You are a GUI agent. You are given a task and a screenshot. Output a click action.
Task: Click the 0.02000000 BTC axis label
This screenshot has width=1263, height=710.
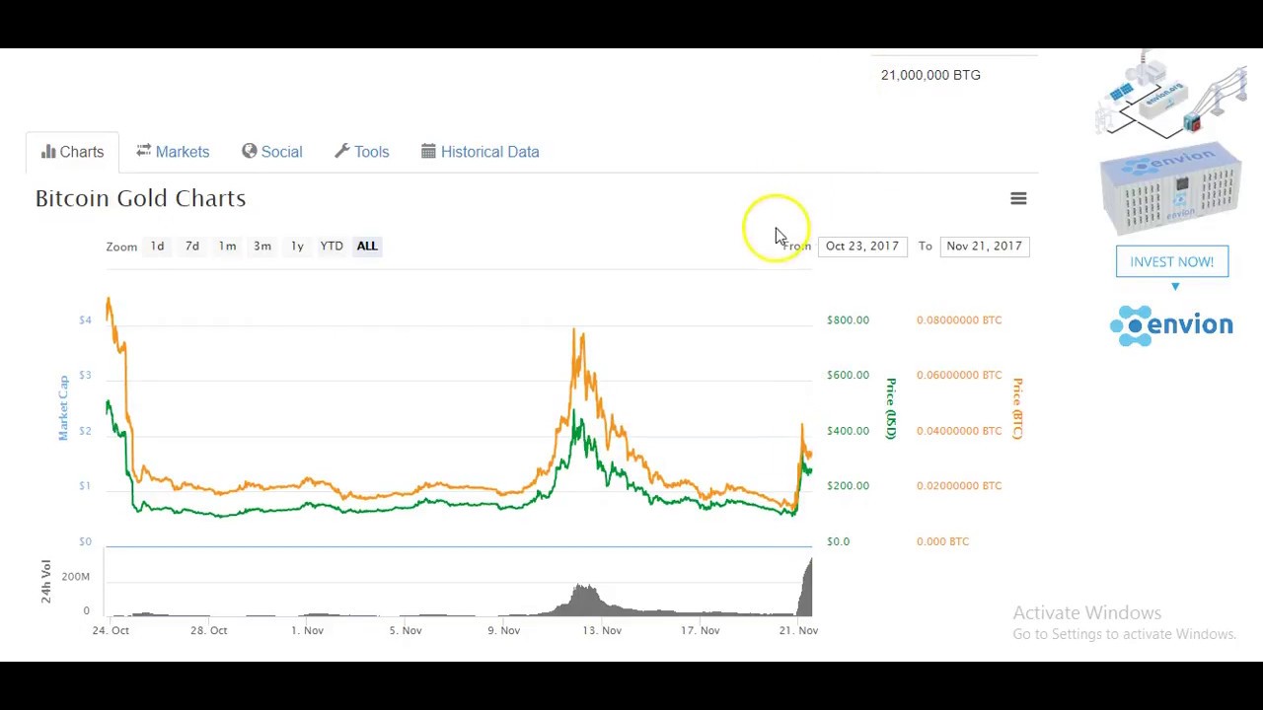[x=959, y=485]
